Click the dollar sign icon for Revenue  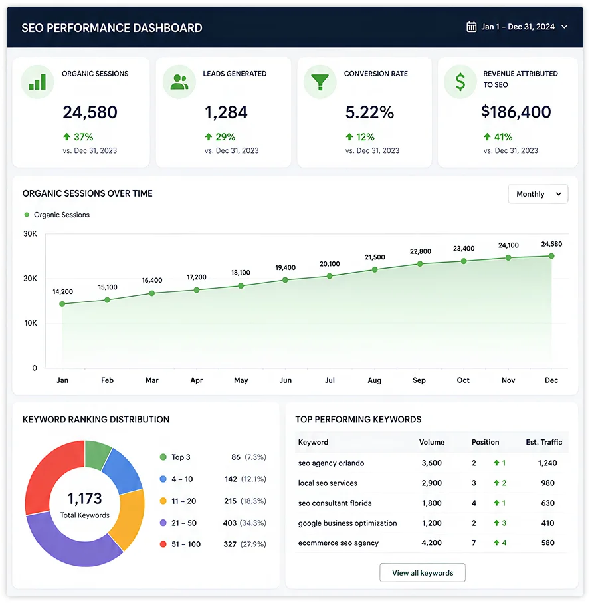460,82
